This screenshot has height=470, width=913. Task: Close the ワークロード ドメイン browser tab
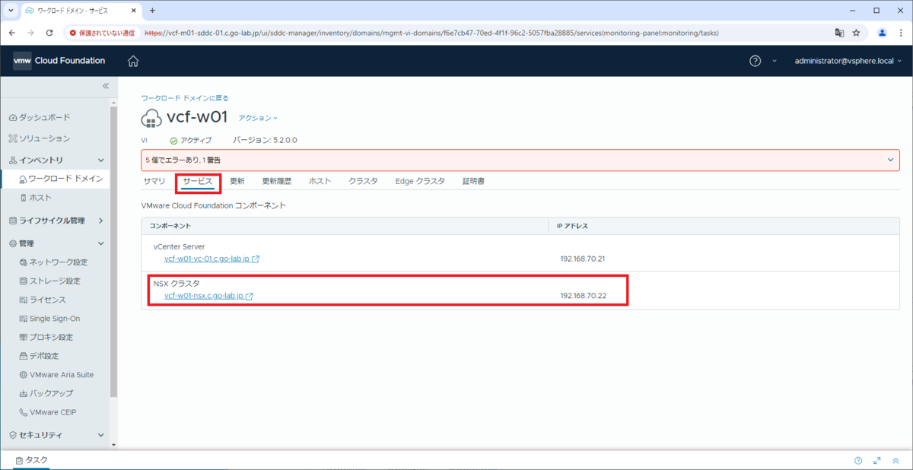tap(133, 11)
